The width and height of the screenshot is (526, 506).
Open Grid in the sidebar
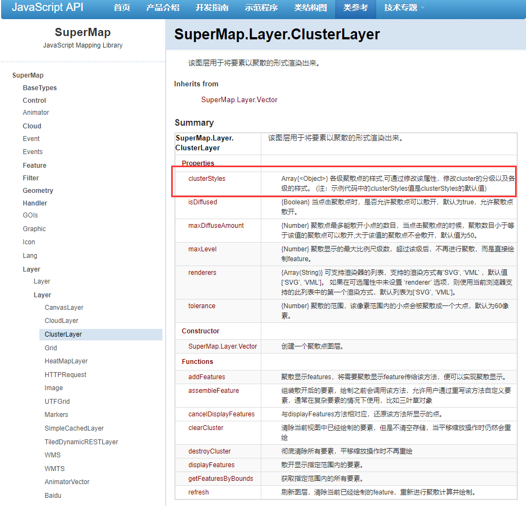point(51,348)
